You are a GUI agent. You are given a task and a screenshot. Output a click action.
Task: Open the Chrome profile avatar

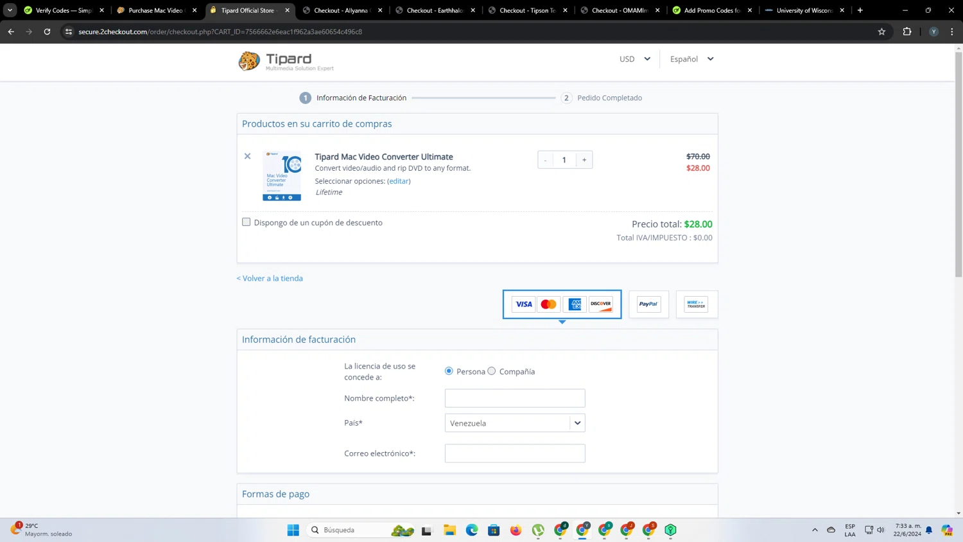934,31
